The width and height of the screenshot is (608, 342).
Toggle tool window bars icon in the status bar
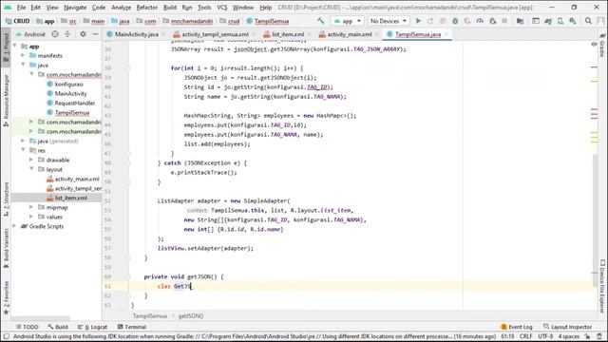(7, 336)
